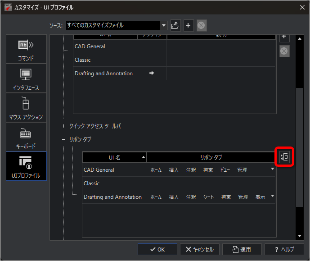Click scroll down arrow of vertical scrollbar

[300, 236]
